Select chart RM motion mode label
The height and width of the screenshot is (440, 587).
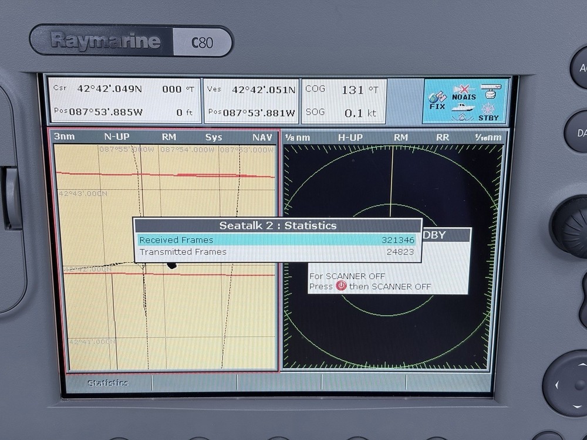pyautogui.click(x=169, y=137)
